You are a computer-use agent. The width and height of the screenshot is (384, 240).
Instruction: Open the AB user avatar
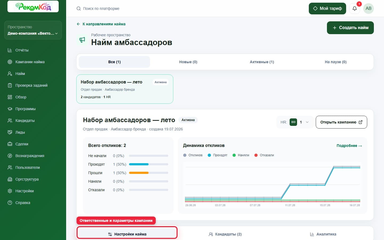coord(369,9)
